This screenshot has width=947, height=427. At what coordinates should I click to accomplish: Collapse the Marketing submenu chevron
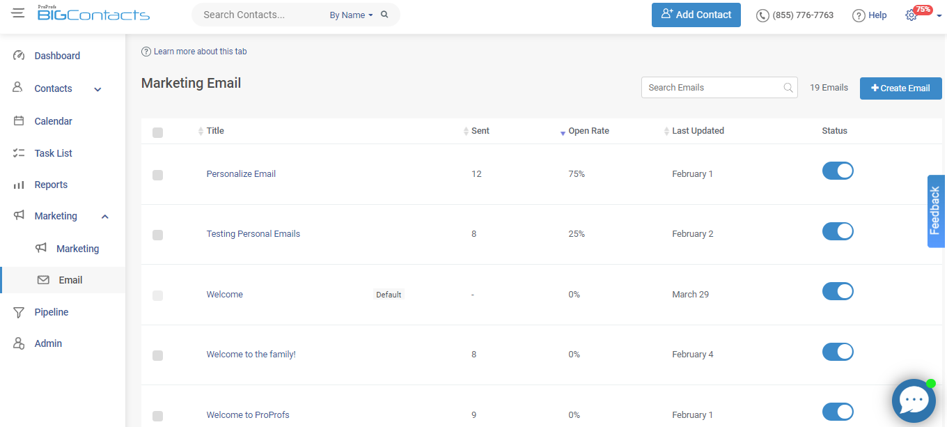click(105, 217)
